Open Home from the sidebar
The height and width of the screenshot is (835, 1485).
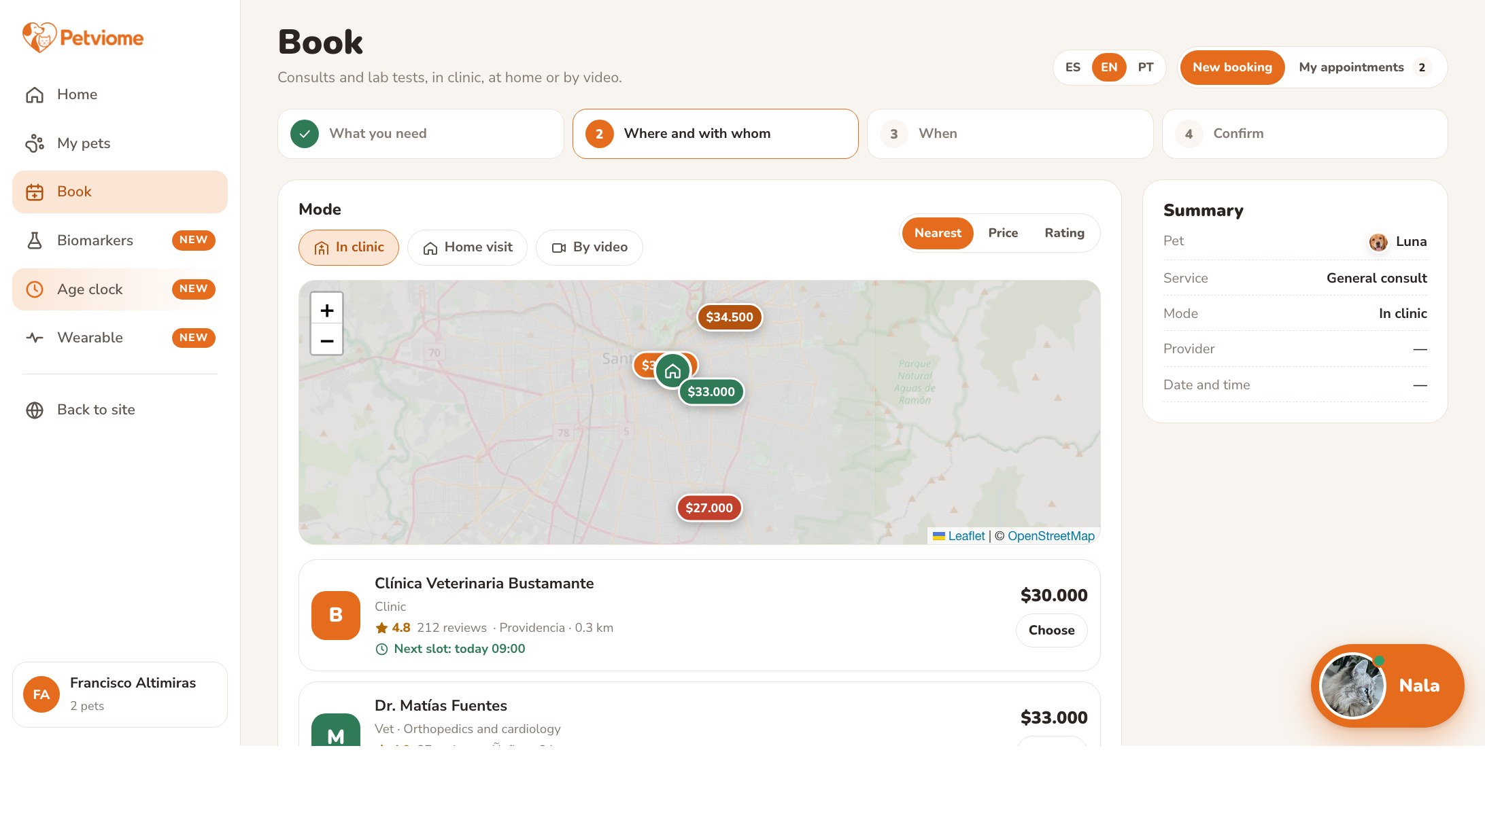(x=120, y=94)
